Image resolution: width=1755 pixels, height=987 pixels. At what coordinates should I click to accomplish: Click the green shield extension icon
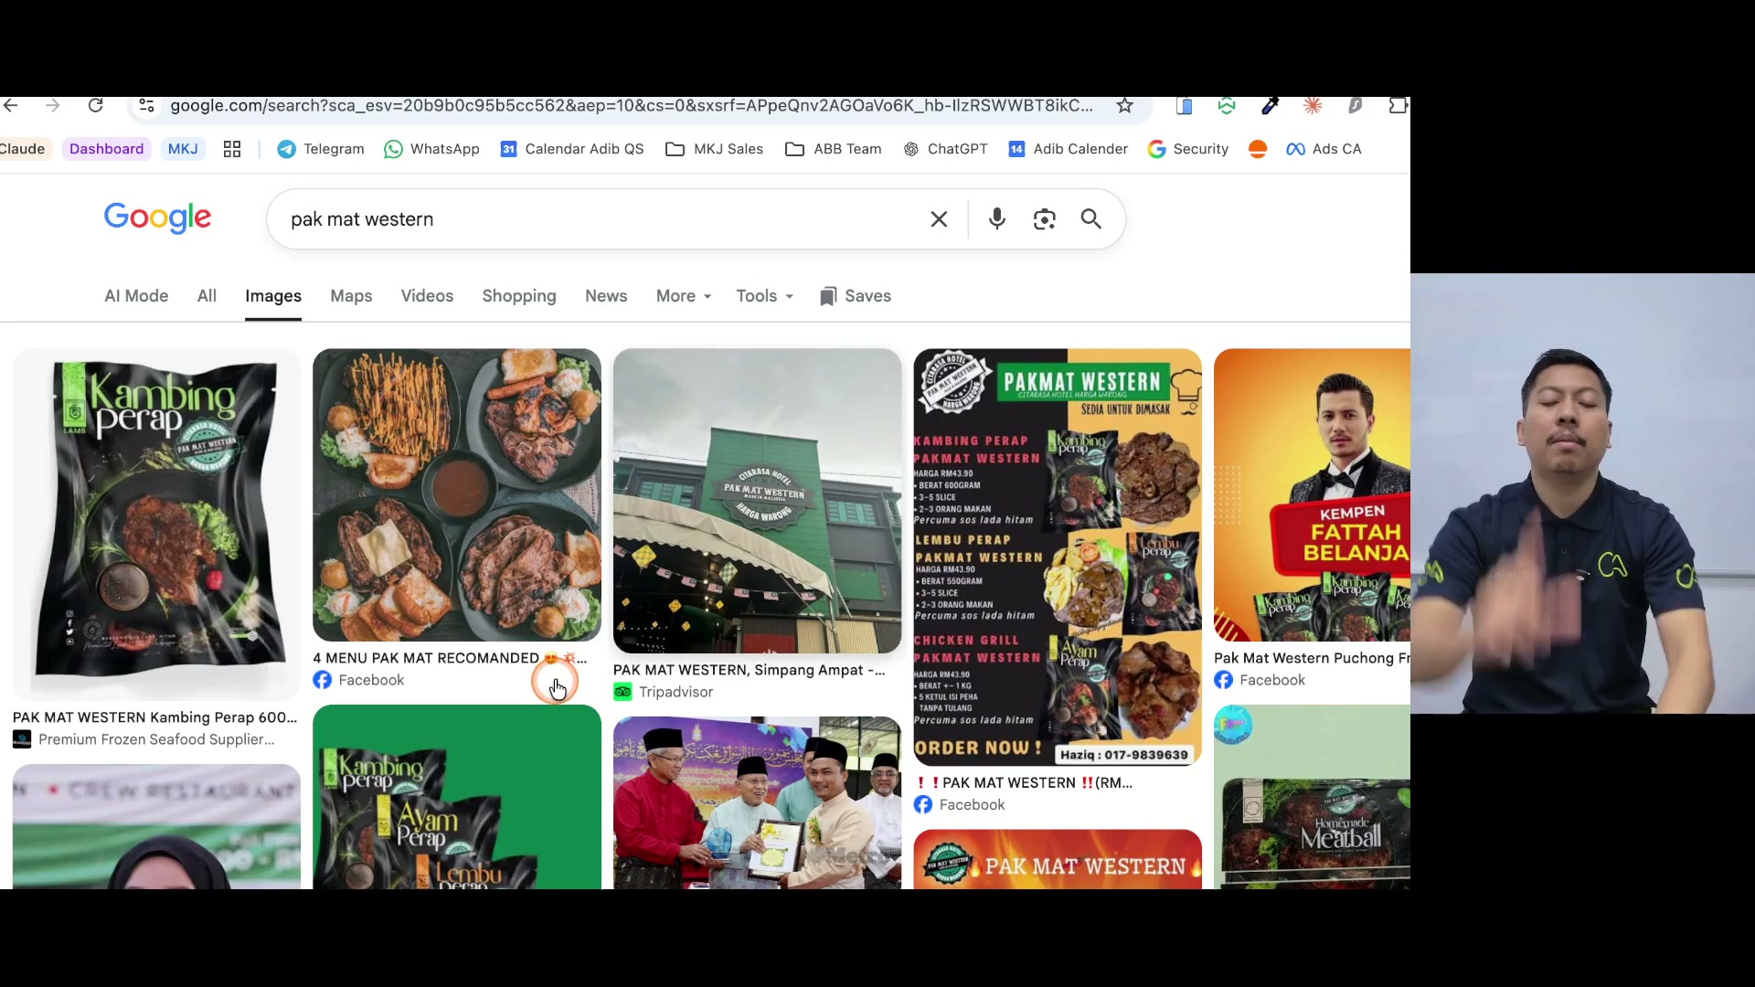[x=1227, y=106]
